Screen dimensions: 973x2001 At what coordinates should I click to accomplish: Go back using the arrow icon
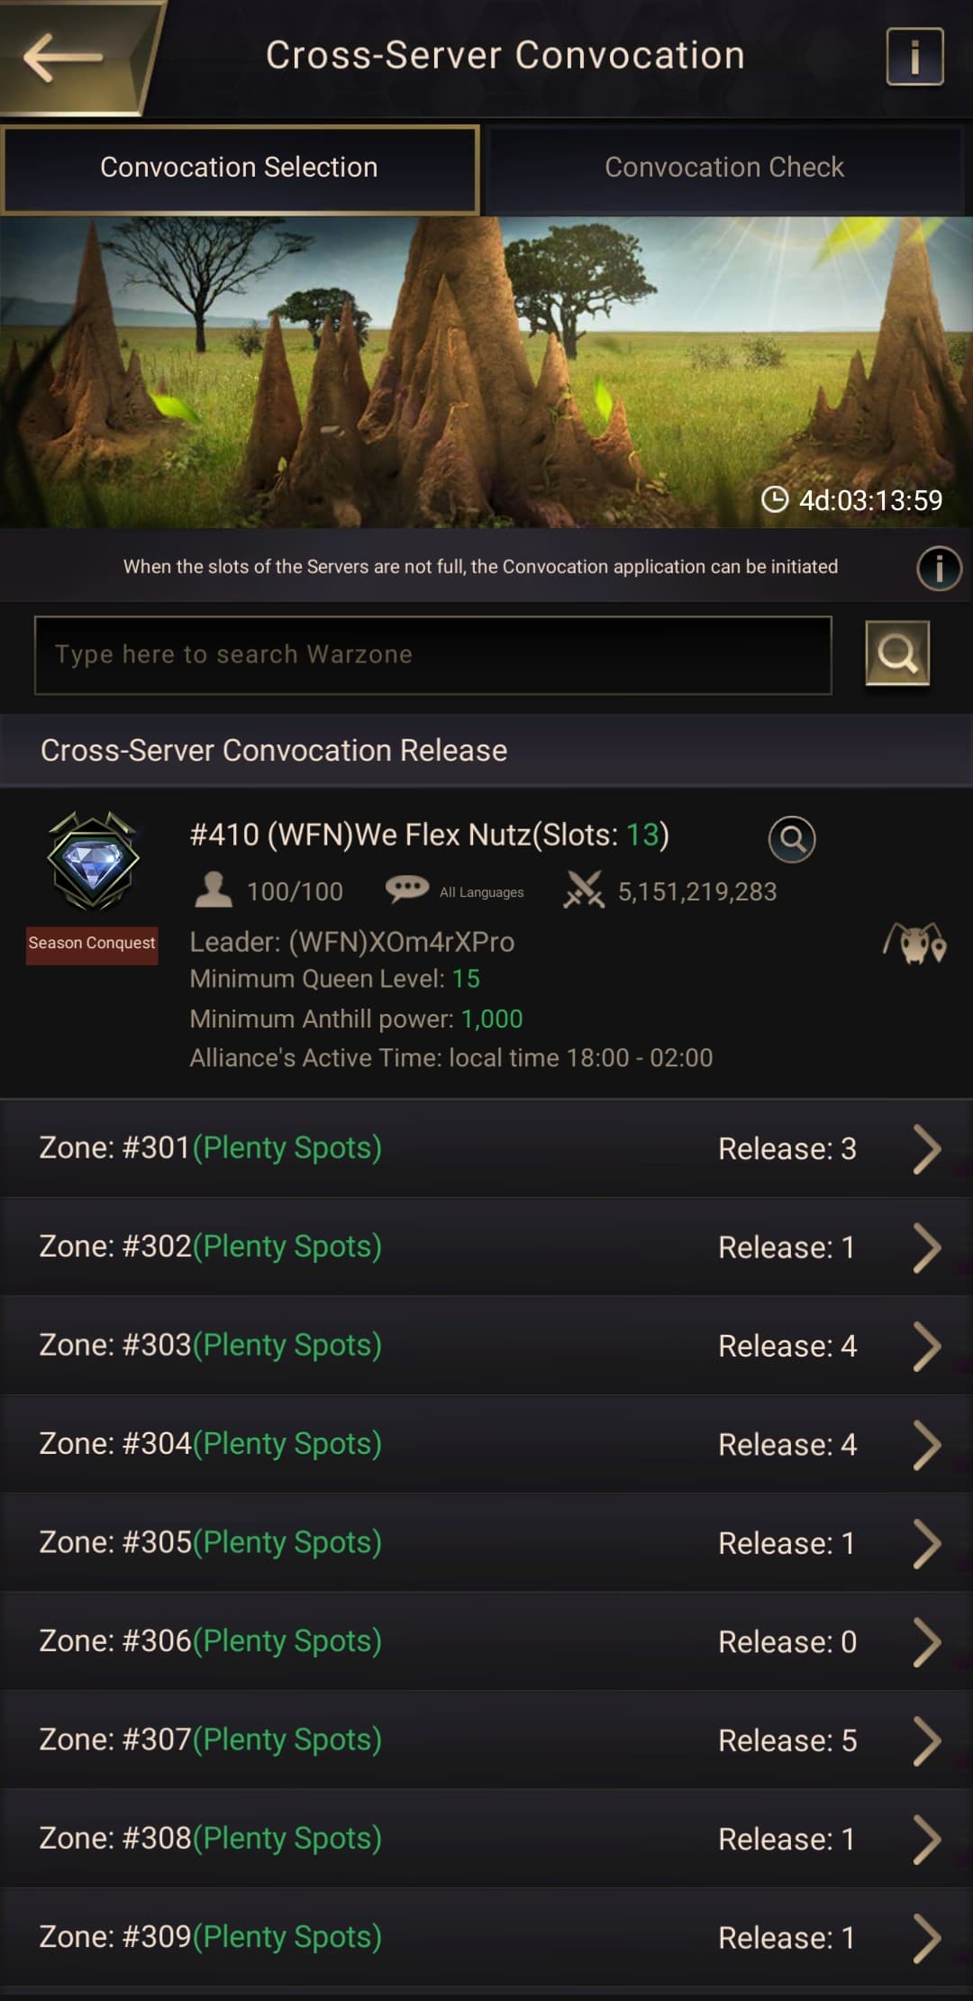63,58
